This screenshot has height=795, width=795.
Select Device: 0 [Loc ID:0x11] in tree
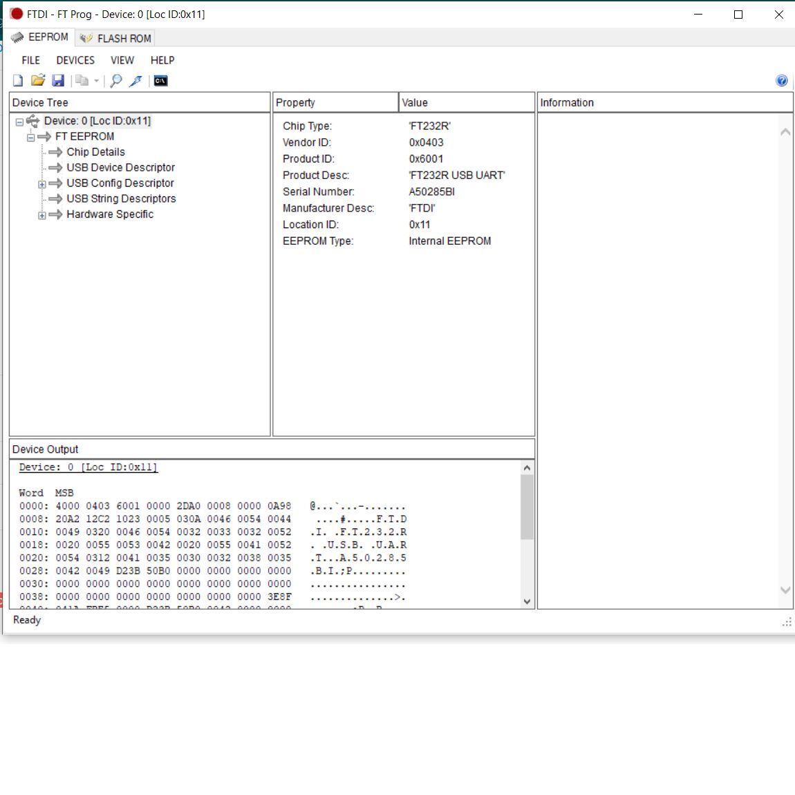pyautogui.click(x=97, y=121)
